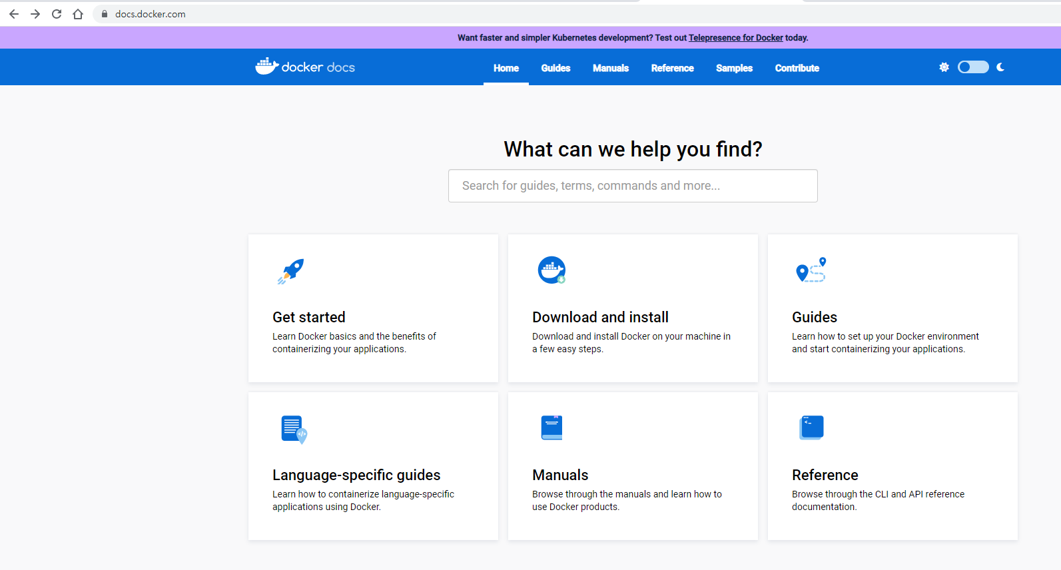Reload the page with the refresh icon
1061x570 pixels.
tap(57, 14)
